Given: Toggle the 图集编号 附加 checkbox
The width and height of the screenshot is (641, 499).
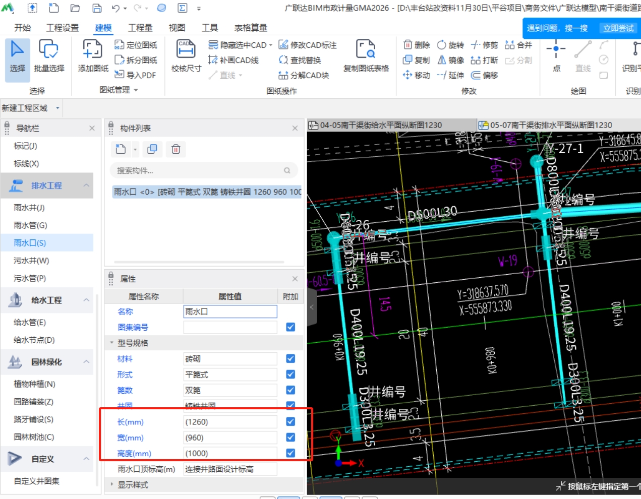Looking at the screenshot, I should click(x=290, y=327).
